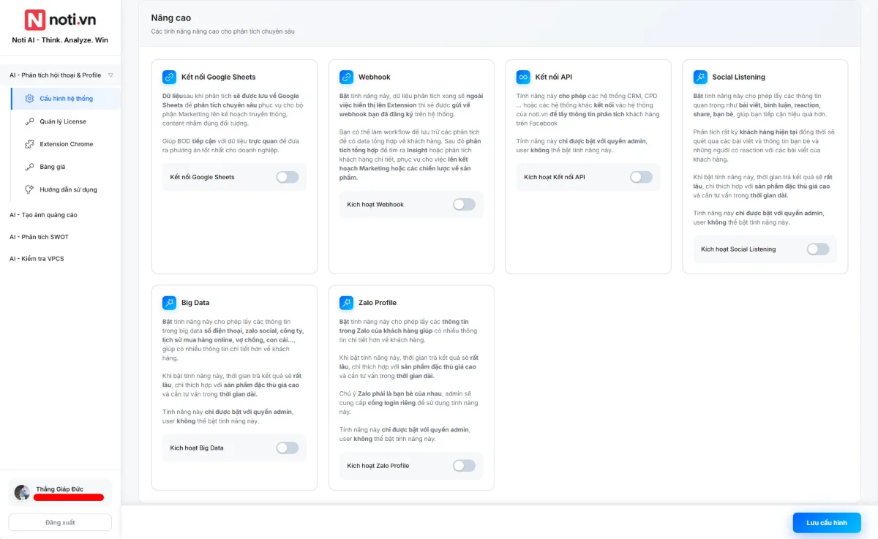Toggle Kích hoạt Social Listening on
The height and width of the screenshot is (539, 878).
pos(817,249)
